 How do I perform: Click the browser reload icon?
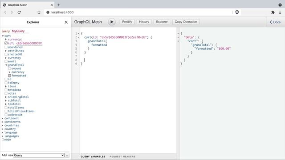(x=19, y=12)
